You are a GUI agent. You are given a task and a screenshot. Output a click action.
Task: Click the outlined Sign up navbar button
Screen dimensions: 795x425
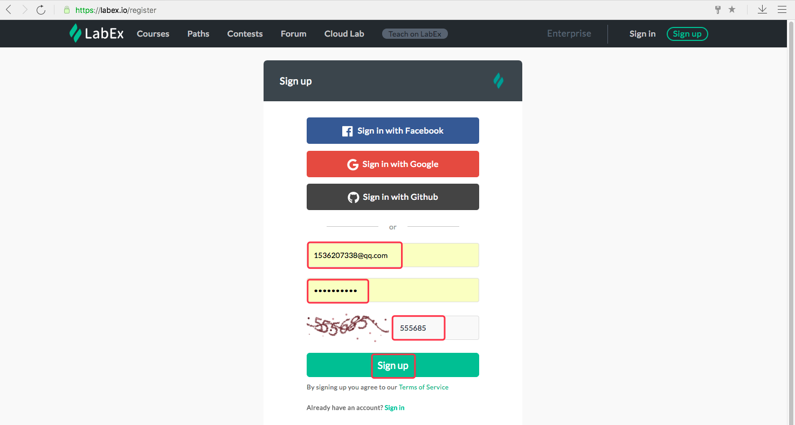[x=687, y=34]
